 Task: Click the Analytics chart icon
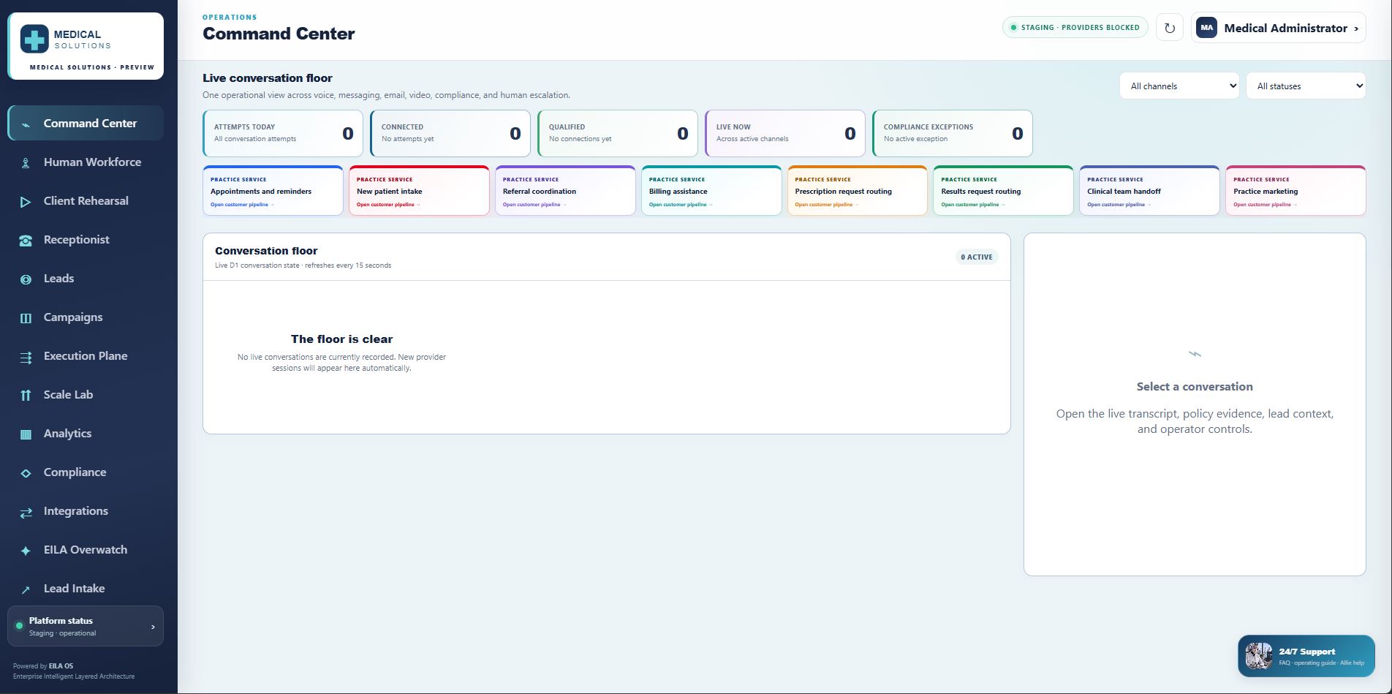click(26, 434)
